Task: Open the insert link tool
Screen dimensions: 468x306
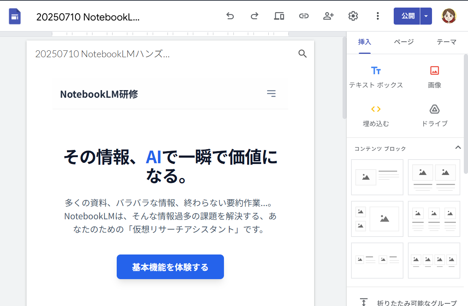Action: 304,16
